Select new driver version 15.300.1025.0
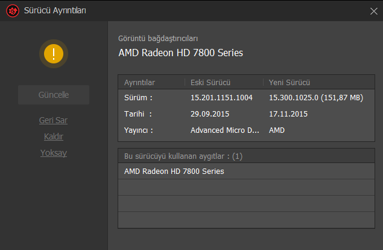This screenshot has width=383, height=250. click(294, 98)
